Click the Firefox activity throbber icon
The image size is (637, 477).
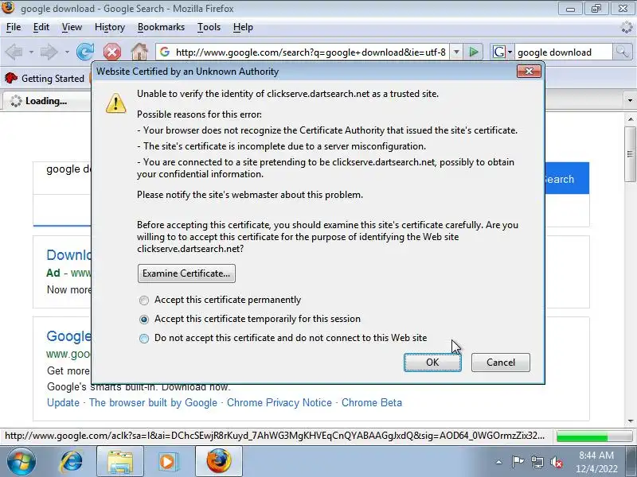pyautogui.click(x=627, y=27)
